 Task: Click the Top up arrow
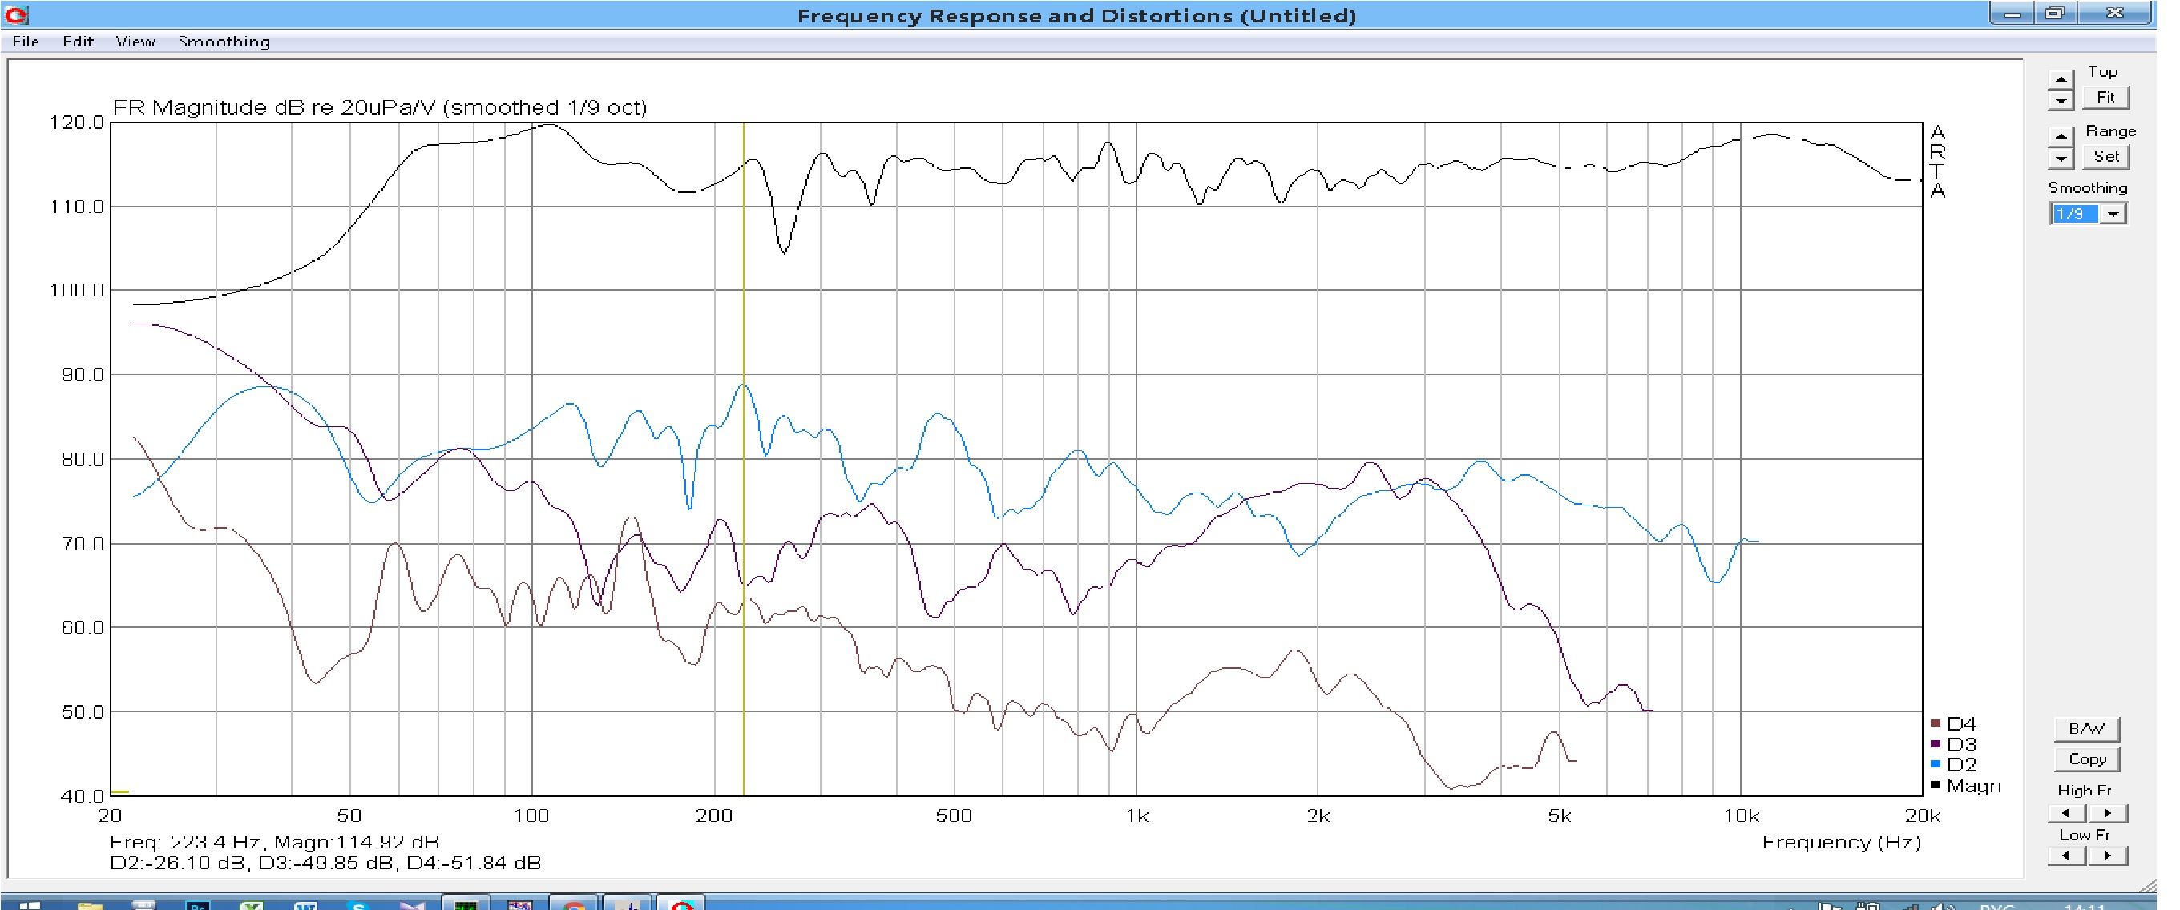(2060, 79)
